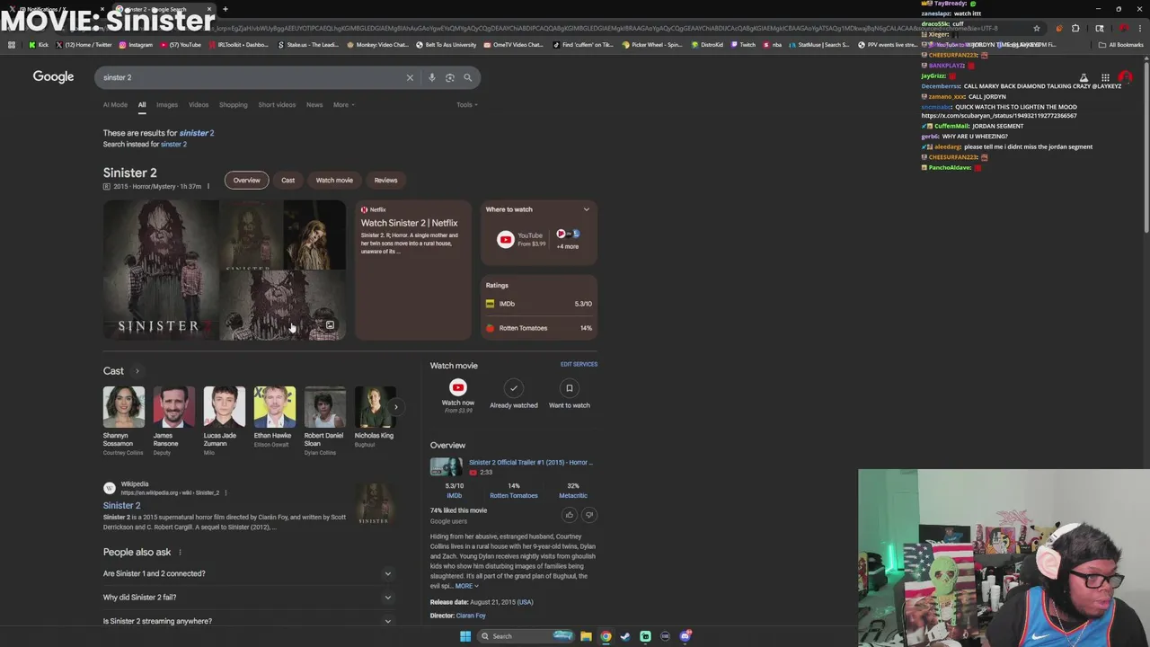Open IMDb rating row 5.3/10
This screenshot has width=1150, height=647.
[x=539, y=304]
